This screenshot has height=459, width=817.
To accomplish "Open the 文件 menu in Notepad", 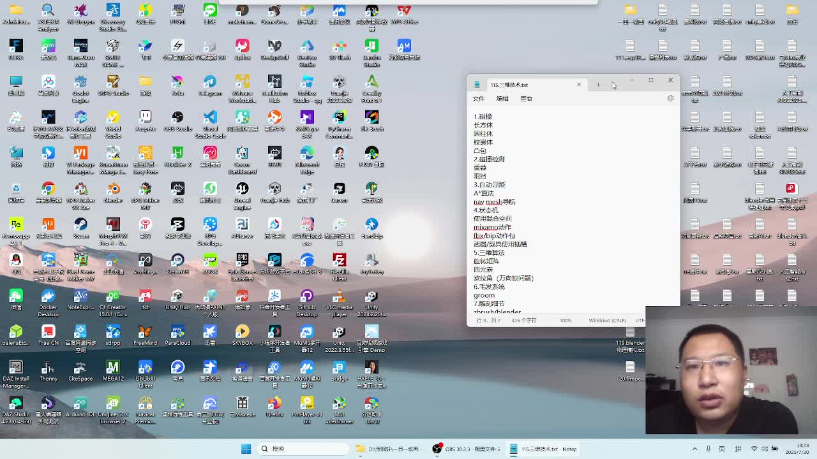I will (x=478, y=99).
